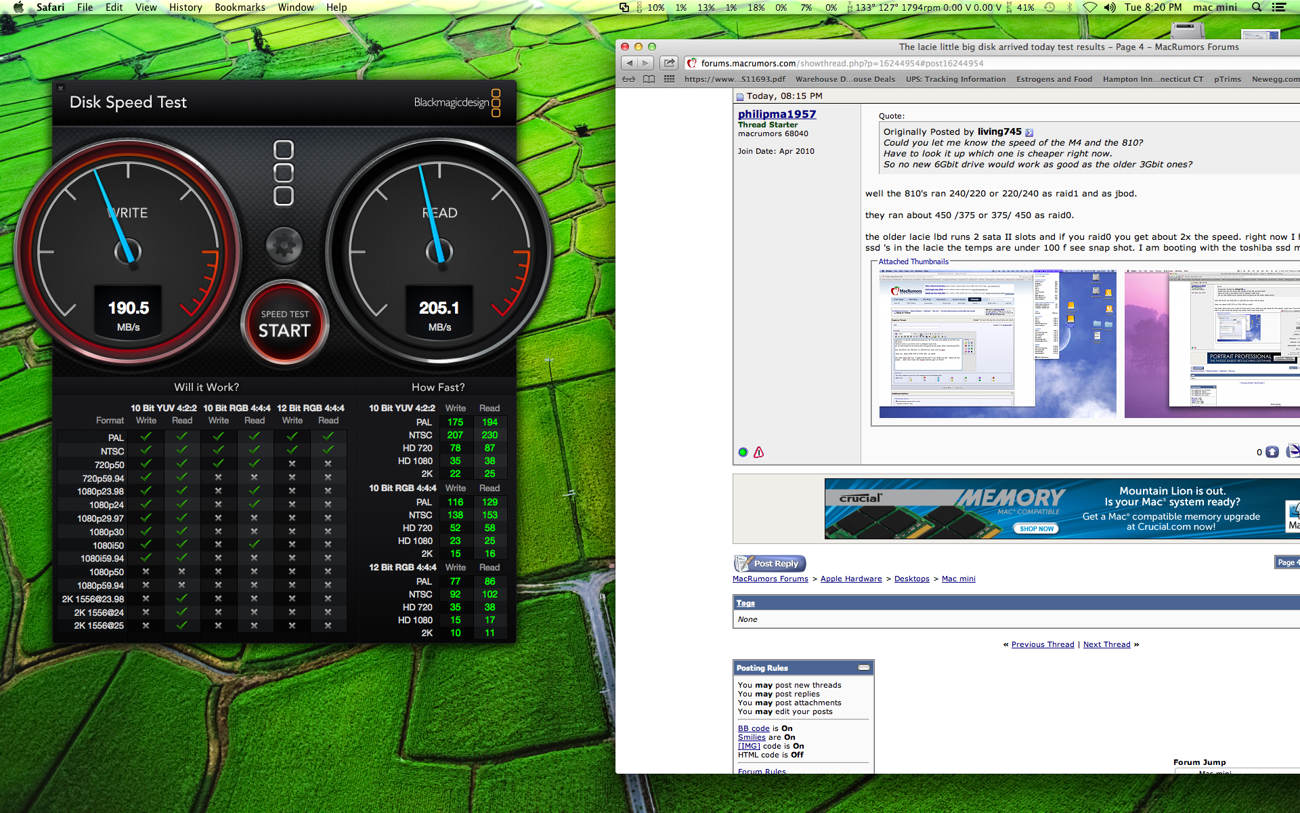Collapse the Posting Rules box
1300x813 pixels.
pos(863,667)
